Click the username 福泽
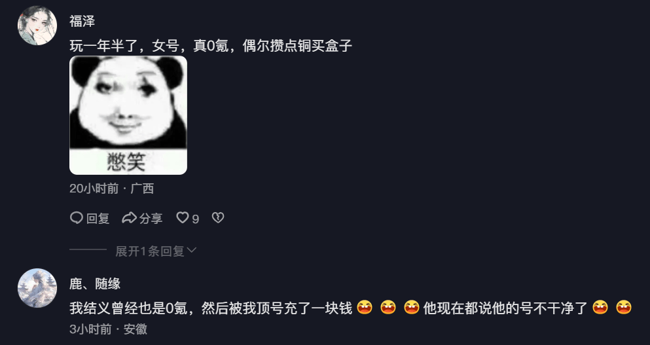This screenshot has height=345, width=650. tap(82, 21)
